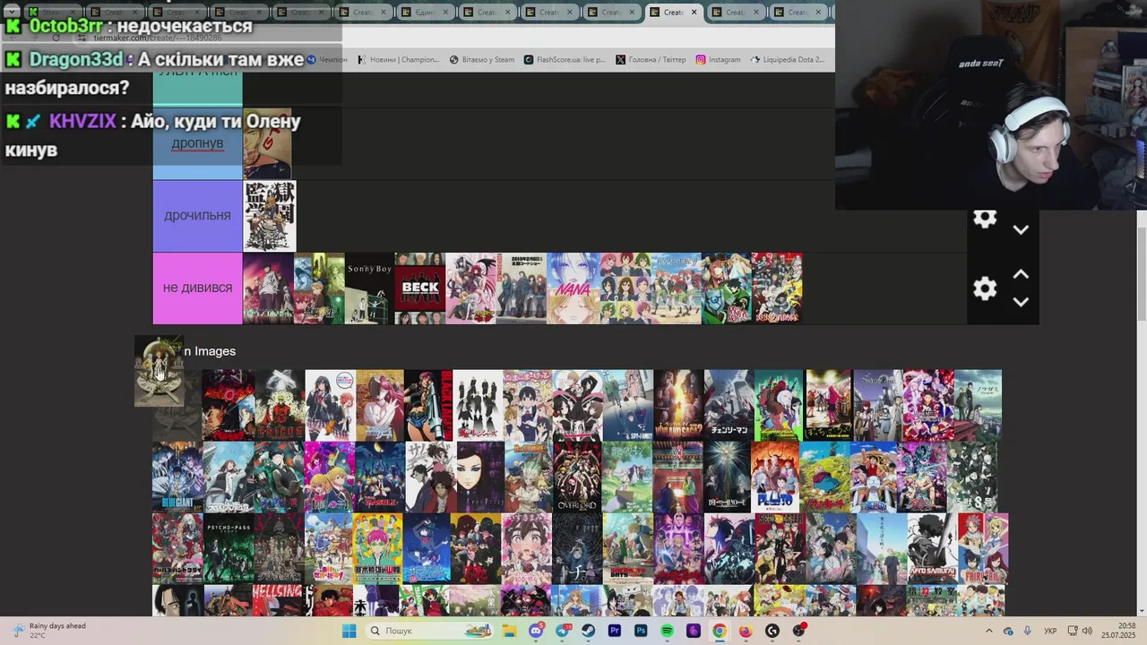Viewport: 1147px width, 645px height.
Task: Switch to Google Chrome in taskbar
Action: pyautogui.click(x=720, y=631)
